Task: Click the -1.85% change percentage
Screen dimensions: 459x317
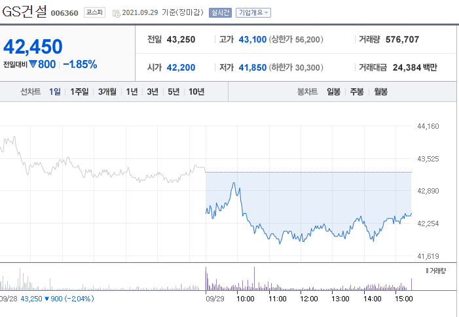Action: [80, 64]
